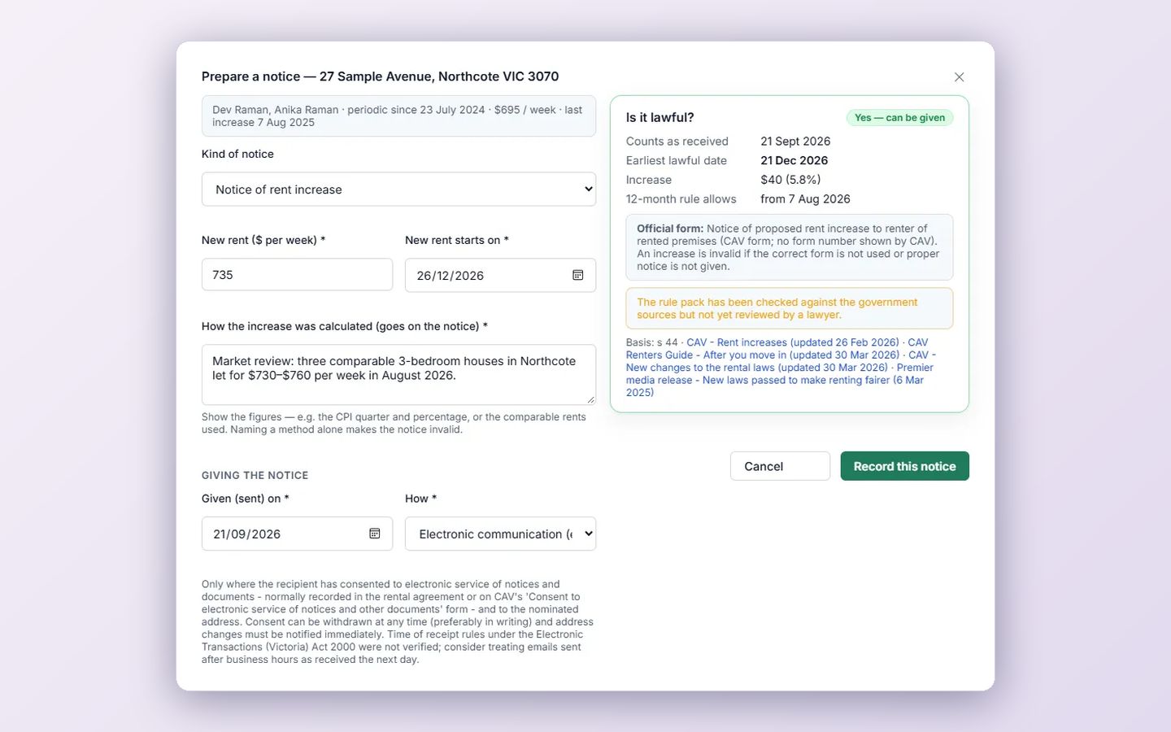Click the 'GIVING THE NOTICE' section heading
The width and height of the screenshot is (1171, 732).
[255, 476]
